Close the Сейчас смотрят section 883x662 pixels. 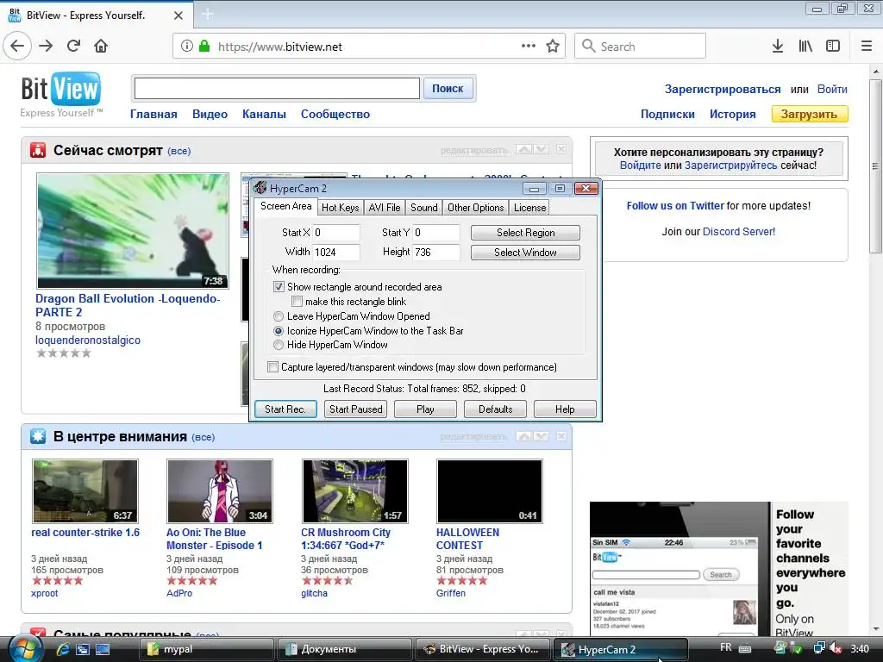click(x=561, y=149)
